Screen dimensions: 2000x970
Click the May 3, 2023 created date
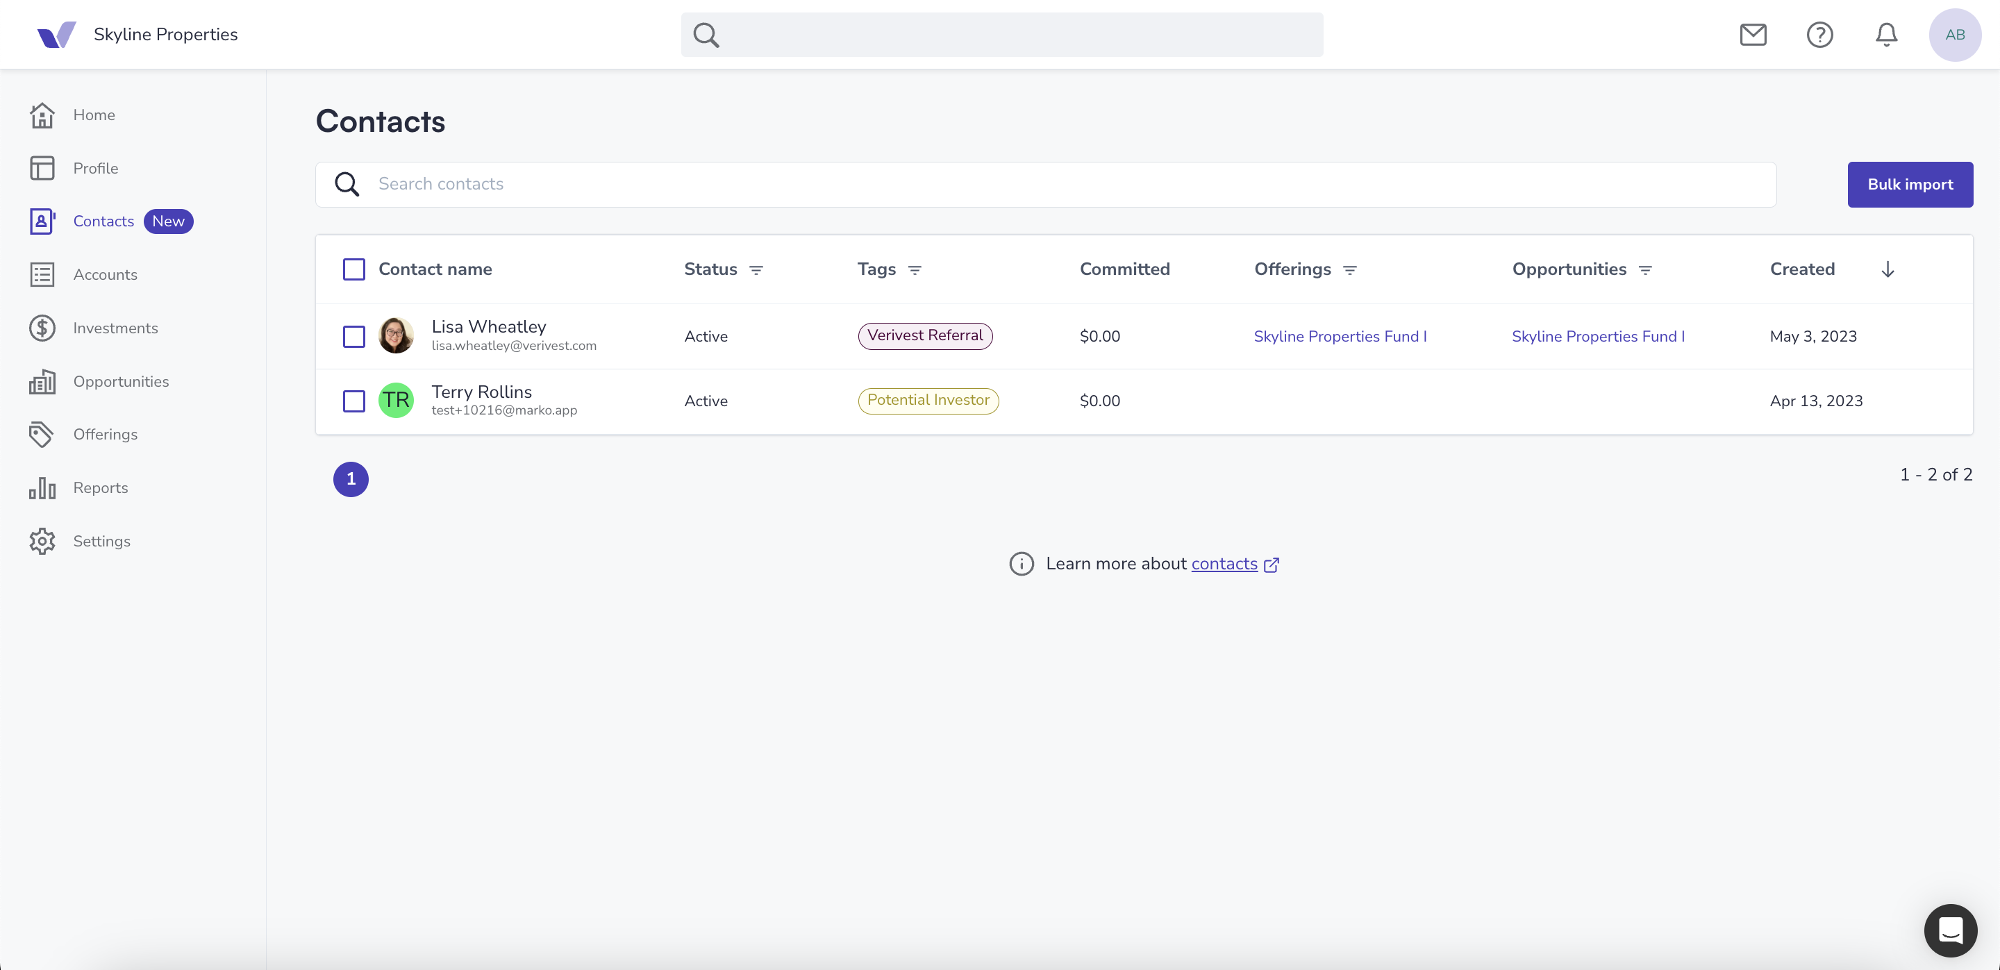[x=1813, y=336]
